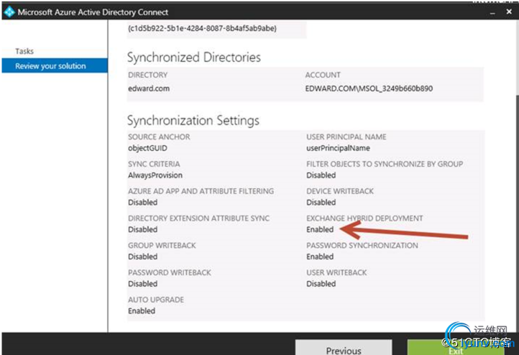Select the Tasks sidebar item

point(24,51)
